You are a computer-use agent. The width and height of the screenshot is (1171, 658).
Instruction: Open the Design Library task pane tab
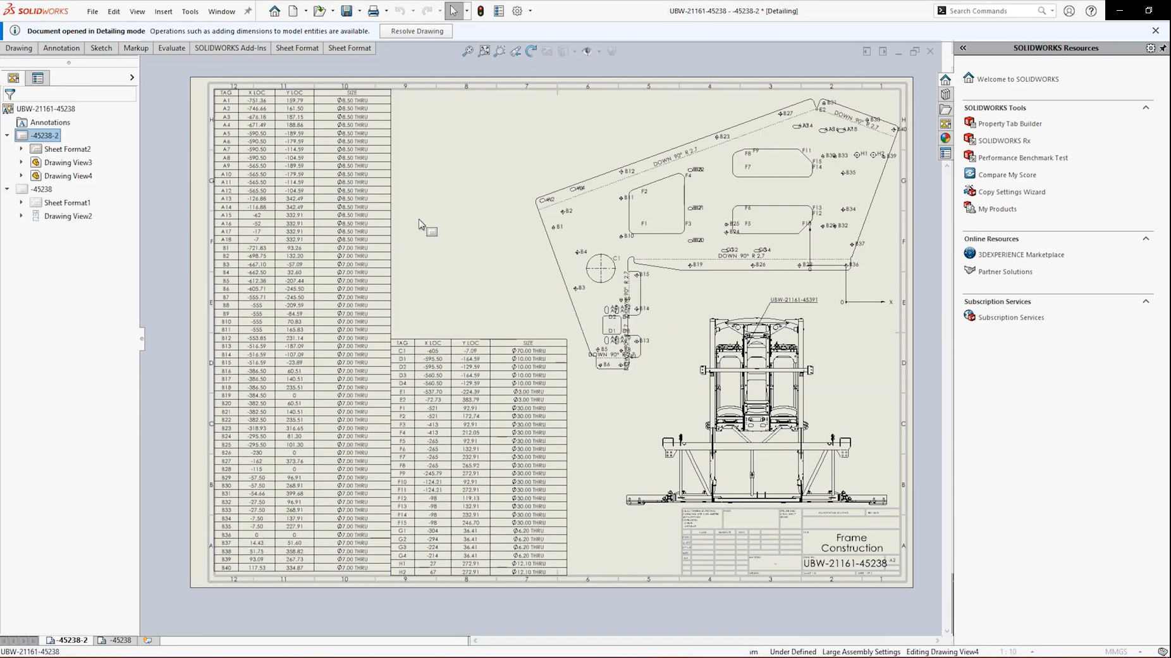945,94
